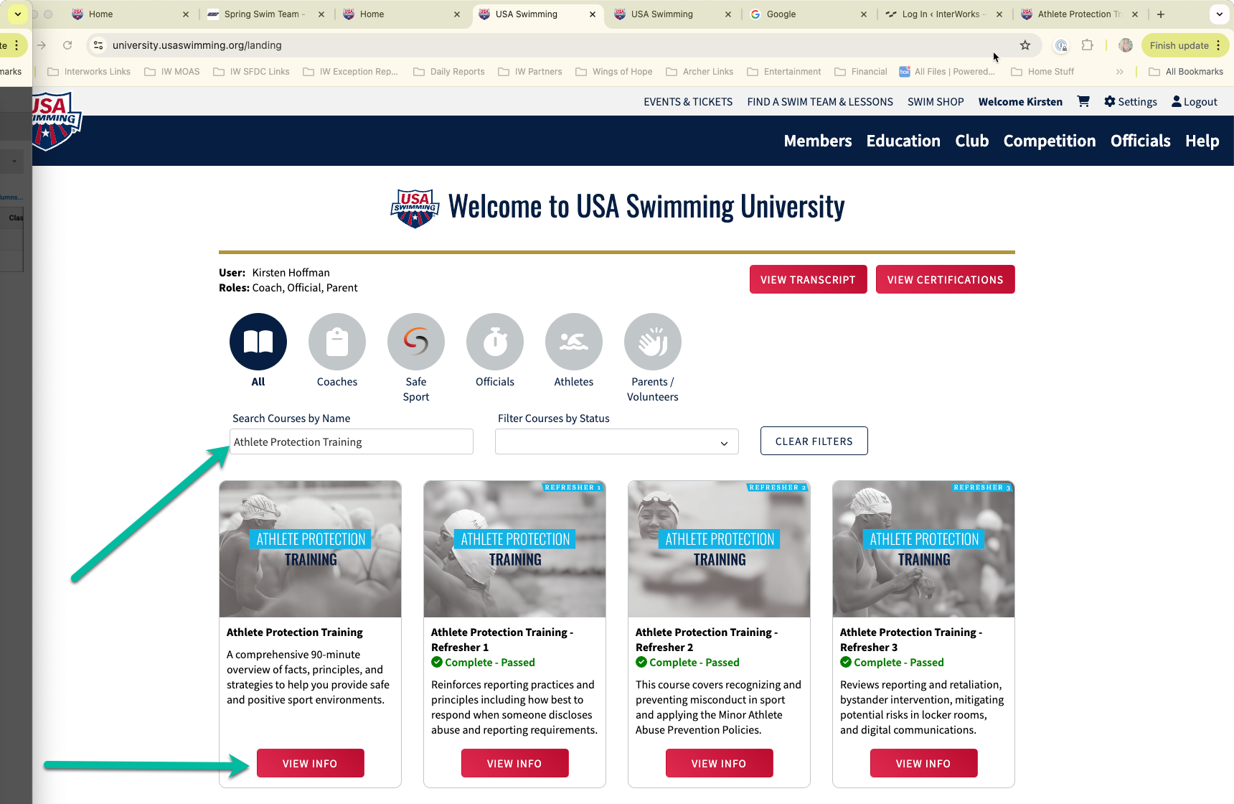Viewport: 1234px width, 804px height.
Task: Show more bookmarks overflow chevron
Action: (x=1119, y=72)
